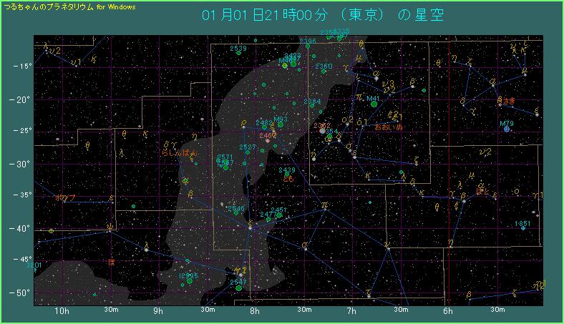Select the red 2467 nebula marker
Screen dimensions: 564x324
point(268,140)
